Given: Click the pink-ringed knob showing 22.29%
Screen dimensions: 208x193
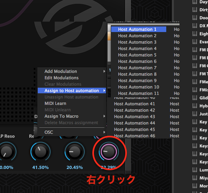Looking at the screenshot, I should click(109, 152).
